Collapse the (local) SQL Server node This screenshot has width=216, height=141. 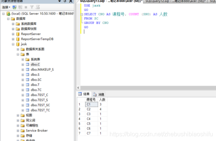[3, 14]
